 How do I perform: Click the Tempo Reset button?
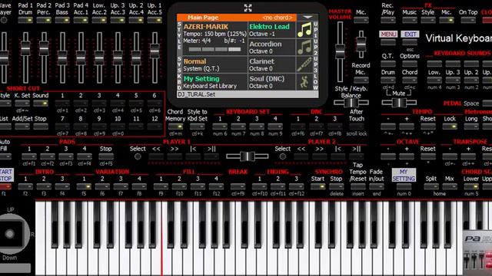[x=428, y=127]
